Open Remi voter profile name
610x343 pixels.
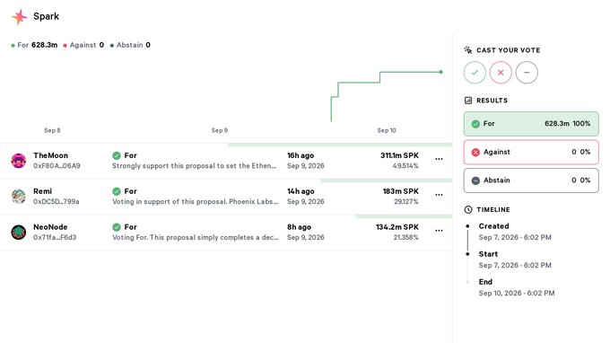point(42,191)
